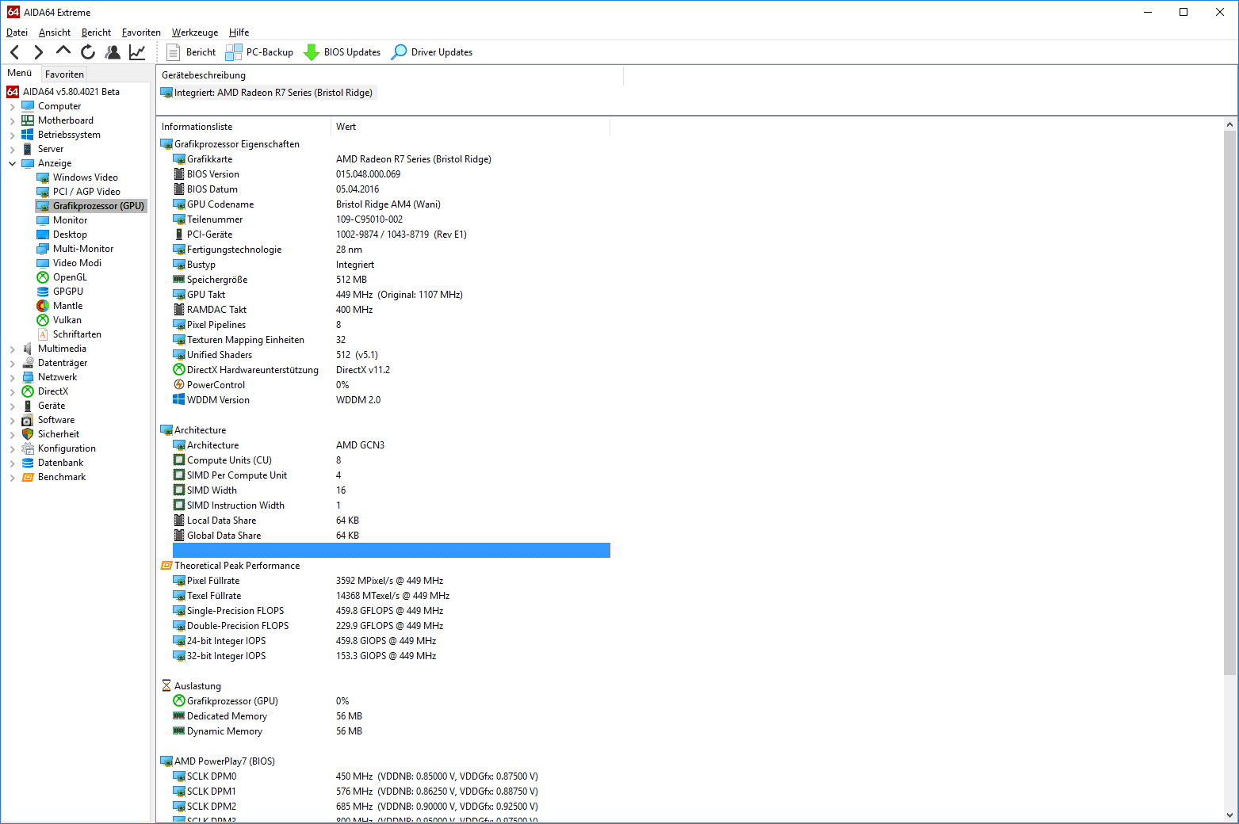Expand the Benchmark tree node

[x=13, y=477]
